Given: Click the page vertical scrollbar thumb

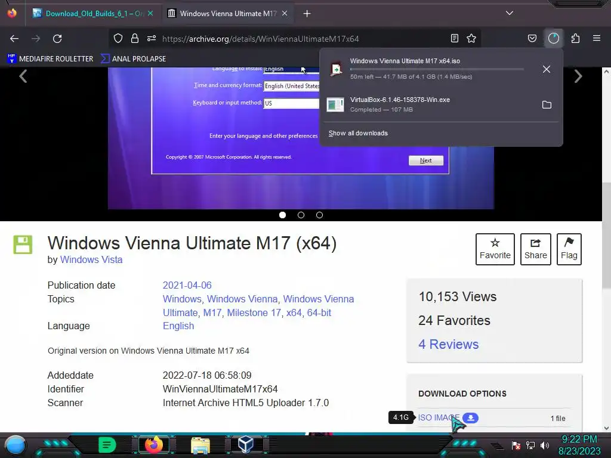Looking at the screenshot, I should [606, 236].
